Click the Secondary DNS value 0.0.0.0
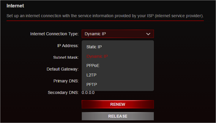This screenshot has width=216, height=123. point(88,93)
